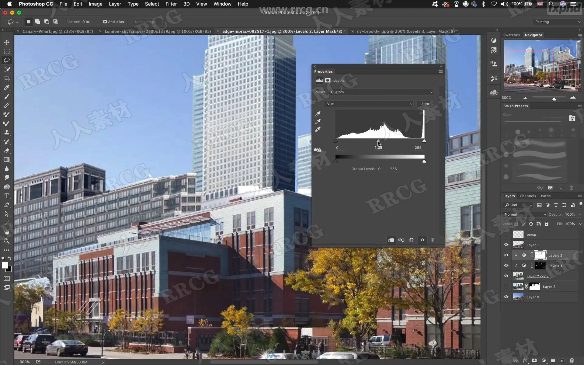
Task: Select the Zoom tool in the toolbar
Action: tap(7, 241)
